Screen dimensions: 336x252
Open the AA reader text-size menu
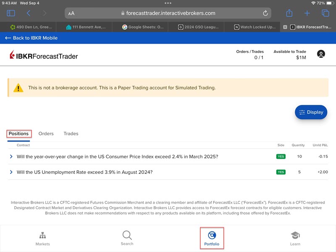(71, 13)
